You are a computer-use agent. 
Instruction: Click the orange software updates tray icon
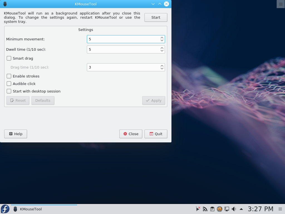pos(220,209)
